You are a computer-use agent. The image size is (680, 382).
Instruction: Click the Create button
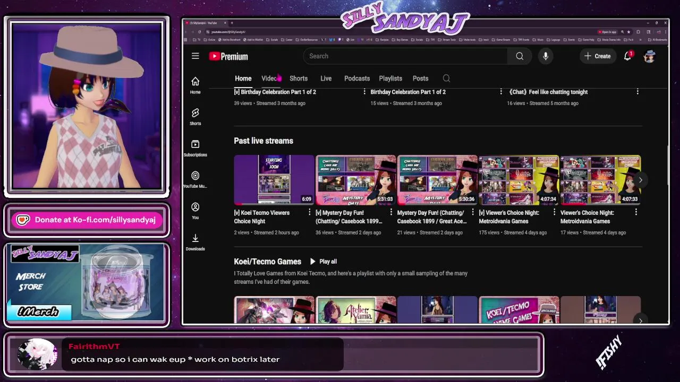click(x=598, y=56)
